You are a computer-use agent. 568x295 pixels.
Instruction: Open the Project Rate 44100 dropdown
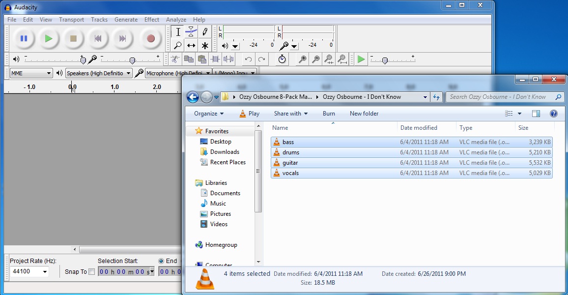click(30, 272)
